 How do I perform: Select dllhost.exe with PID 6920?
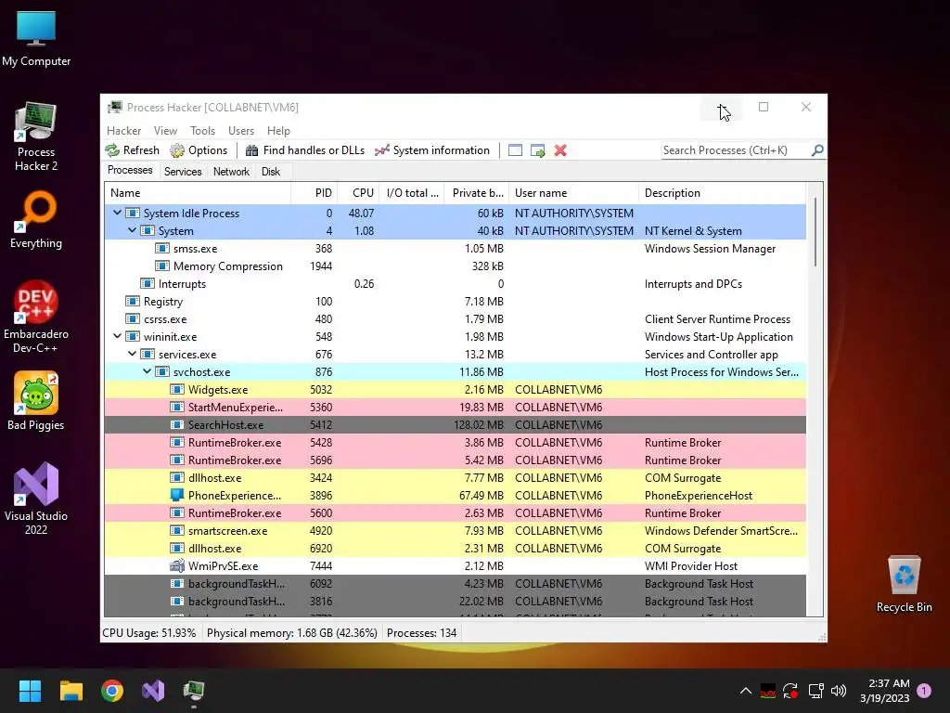tap(455, 548)
